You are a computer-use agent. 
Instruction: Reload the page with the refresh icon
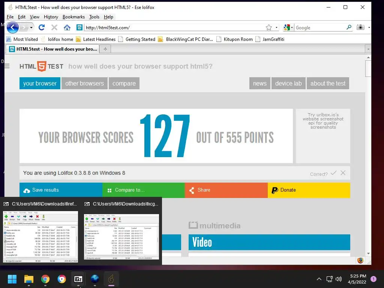click(42, 27)
